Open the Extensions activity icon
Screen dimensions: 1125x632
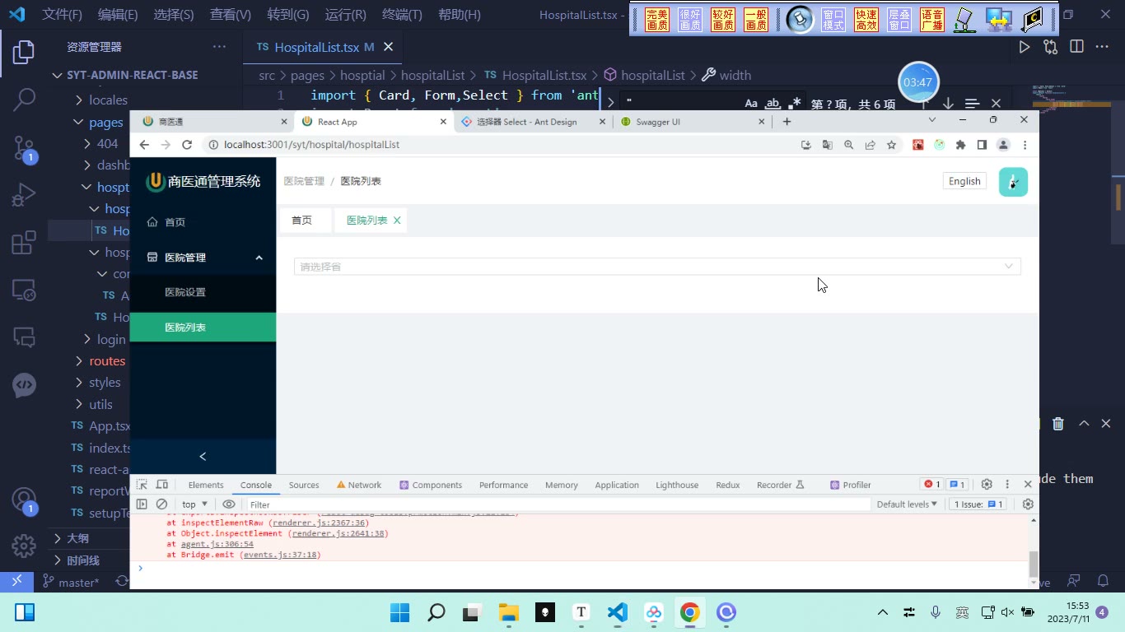[x=24, y=243]
